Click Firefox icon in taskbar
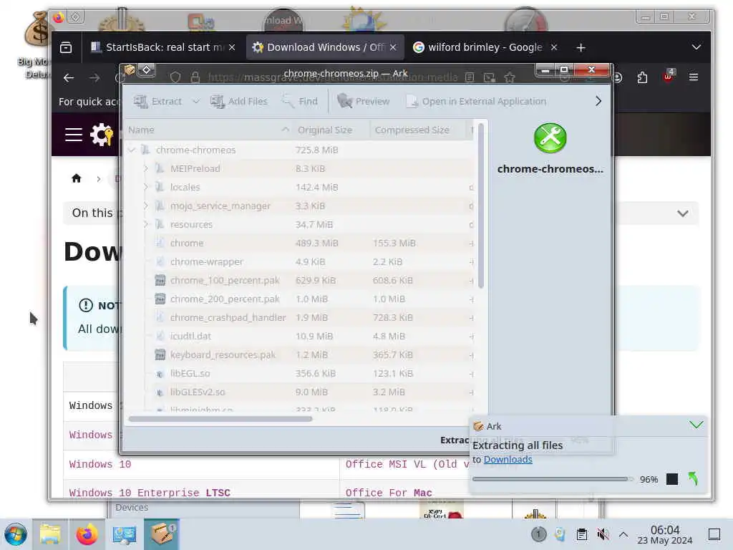Image resolution: width=733 pixels, height=550 pixels. tap(87, 534)
